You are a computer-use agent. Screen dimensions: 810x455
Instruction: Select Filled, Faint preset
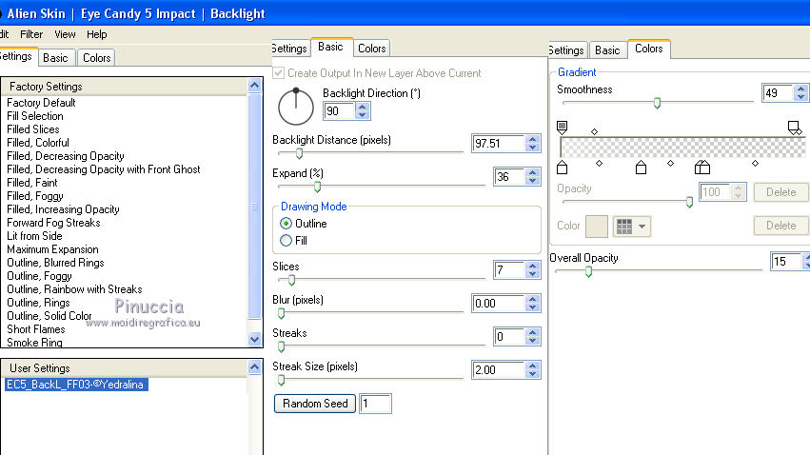(x=32, y=183)
